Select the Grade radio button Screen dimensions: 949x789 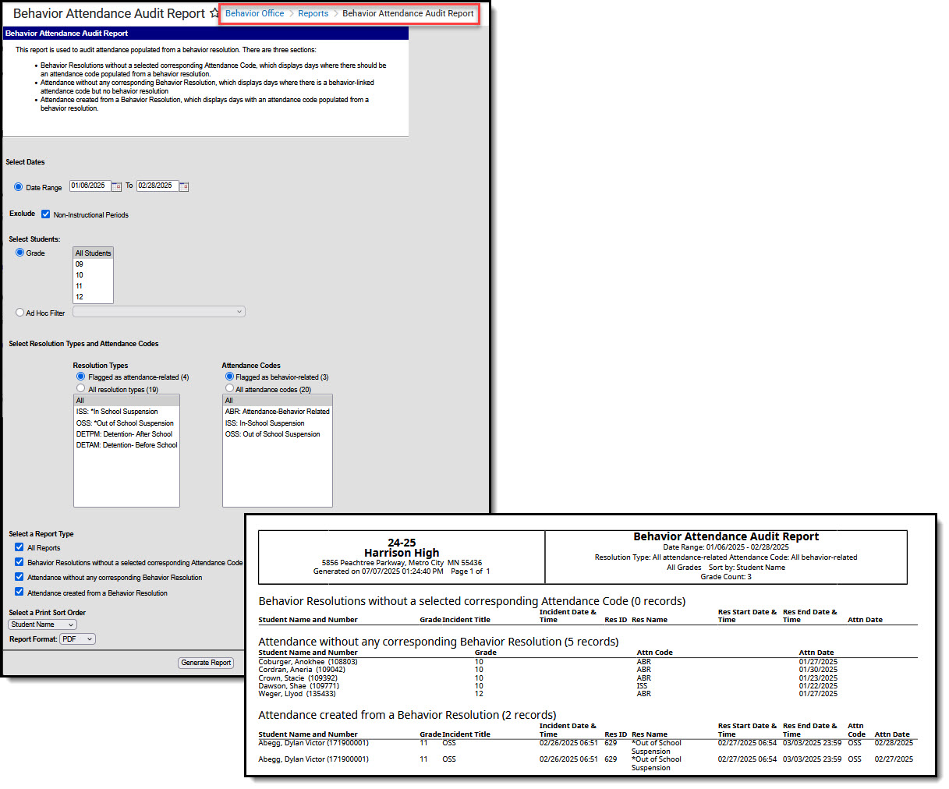pos(20,253)
